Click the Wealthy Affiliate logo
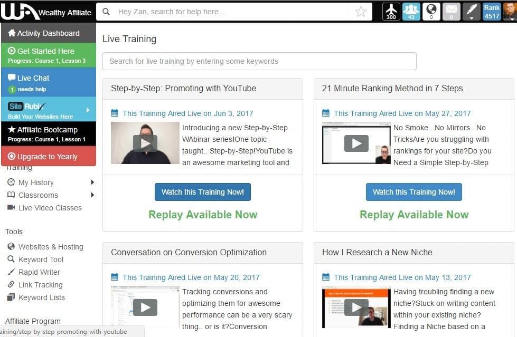The height and width of the screenshot is (337, 517). pos(48,12)
